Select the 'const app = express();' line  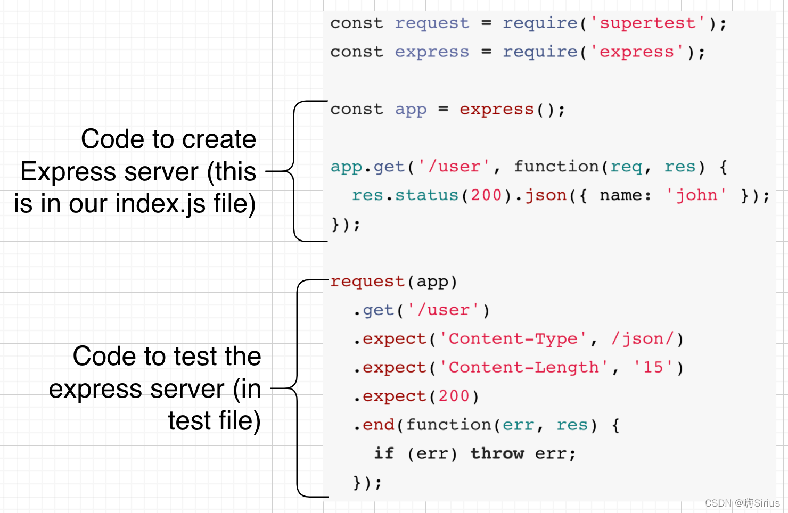tap(447, 110)
